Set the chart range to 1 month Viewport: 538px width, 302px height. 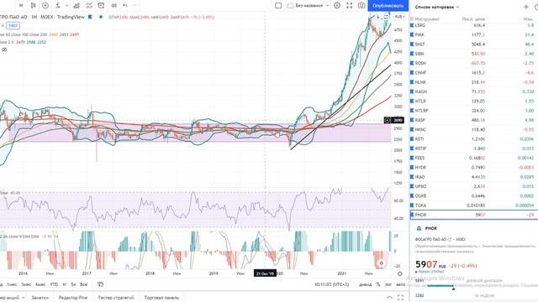(12, 284)
